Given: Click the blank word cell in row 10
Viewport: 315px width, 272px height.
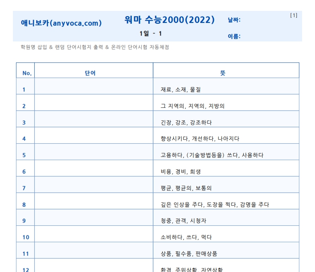Looking at the screenshot, I should (x=94, y=234).
